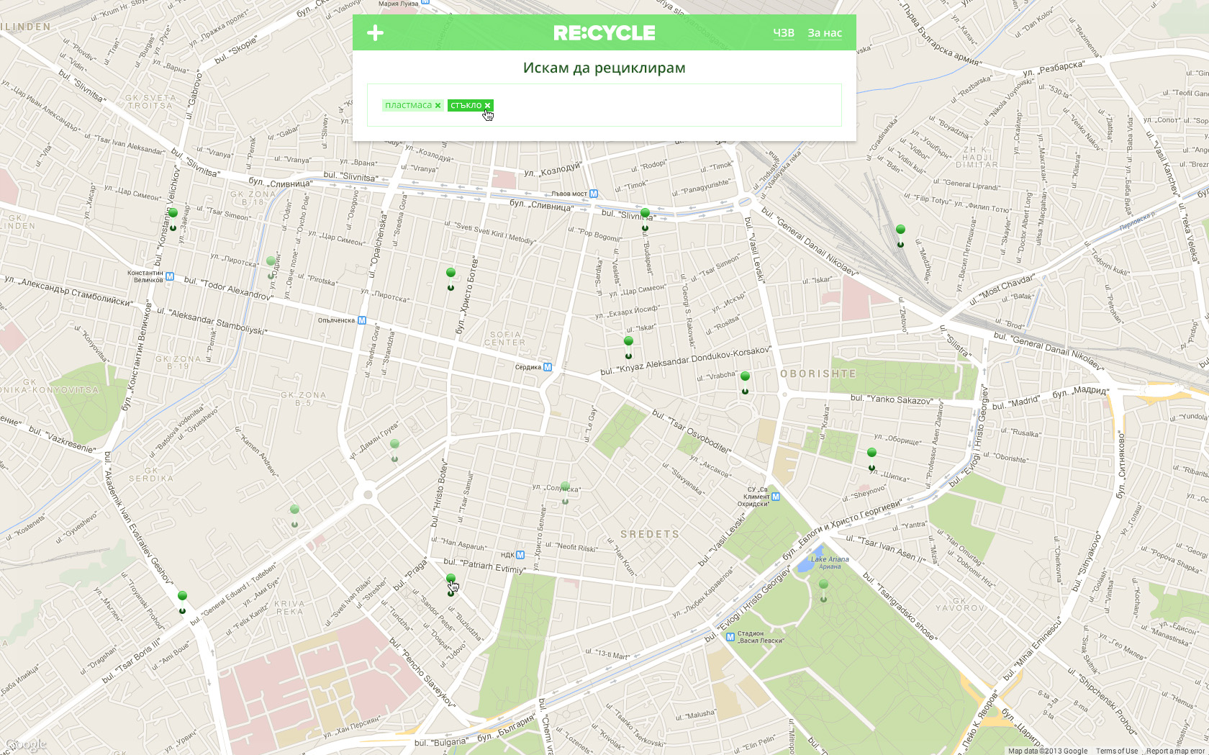Click green pin near Tsar Boris III
Image resolution: width=1209 pixels, height=755 pixels.
point(182,597)
